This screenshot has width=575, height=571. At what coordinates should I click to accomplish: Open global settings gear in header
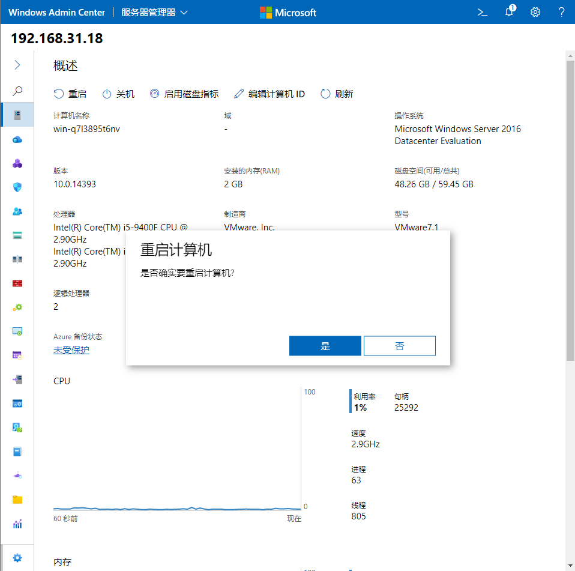click(535, 12)
